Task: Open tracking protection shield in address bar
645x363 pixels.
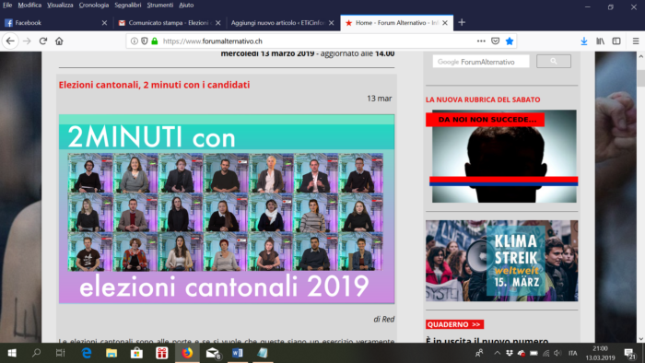Action: tap(145, 41)
